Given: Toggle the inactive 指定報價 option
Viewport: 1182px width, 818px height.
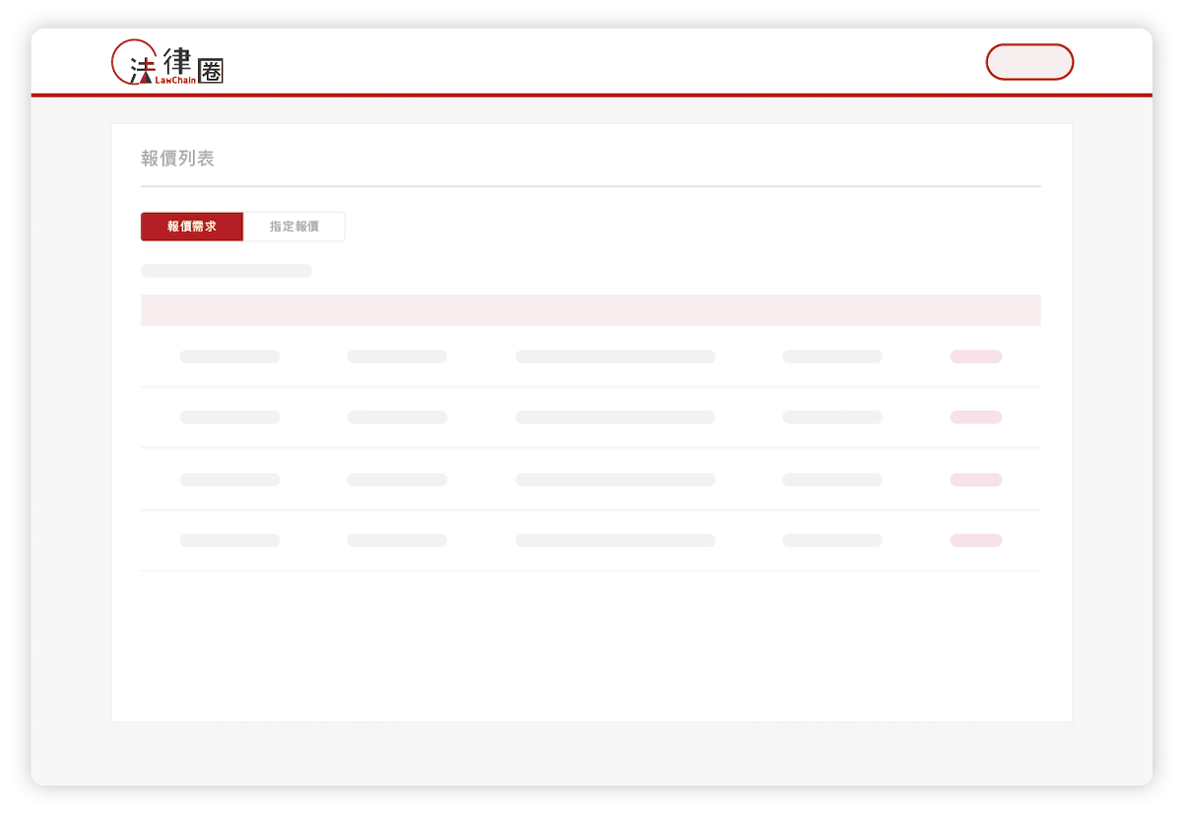Looking at the screenshot, I should [294, 226].
